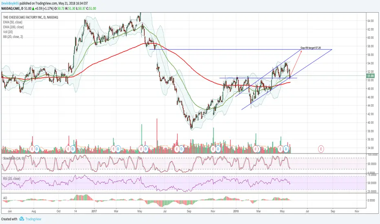Open the dividend D marker just after Aug
Image resolution: width=380 pixels, height=224 pixels.
[37, 149]
